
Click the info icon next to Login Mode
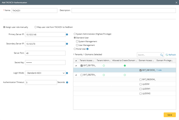click(x=67, y=73)
